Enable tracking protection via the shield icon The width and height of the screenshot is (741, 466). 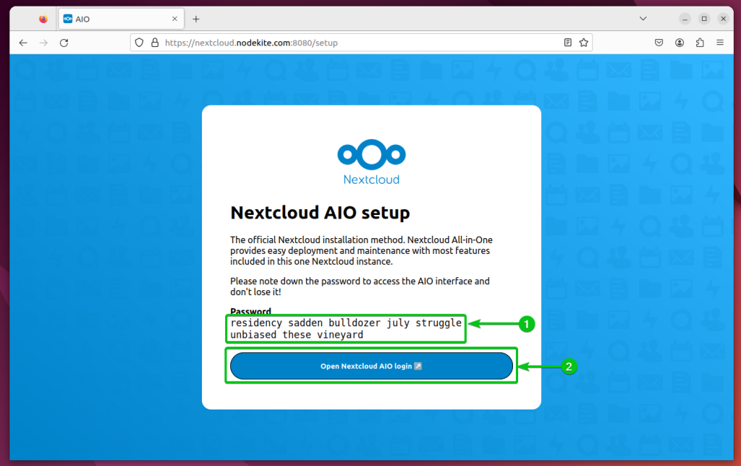click(138, 42)
